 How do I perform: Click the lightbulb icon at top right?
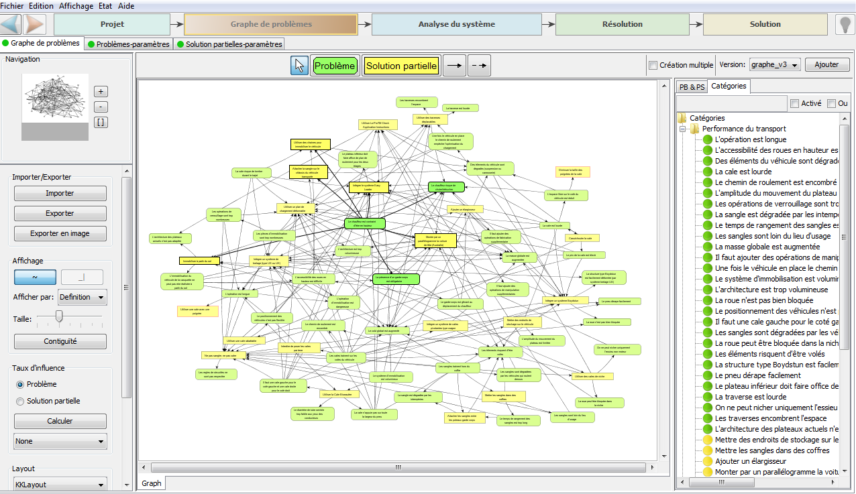(844, 25)
